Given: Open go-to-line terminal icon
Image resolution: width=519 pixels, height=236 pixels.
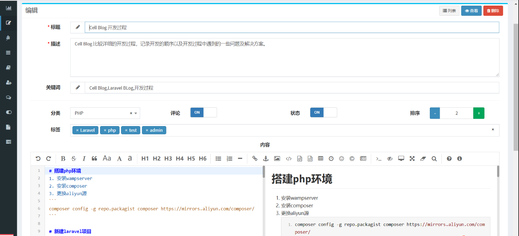Looking at the screenshot, I should coord(379,159).
